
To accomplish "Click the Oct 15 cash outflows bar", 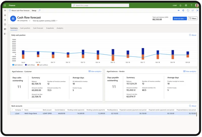I will coord(113,58).
